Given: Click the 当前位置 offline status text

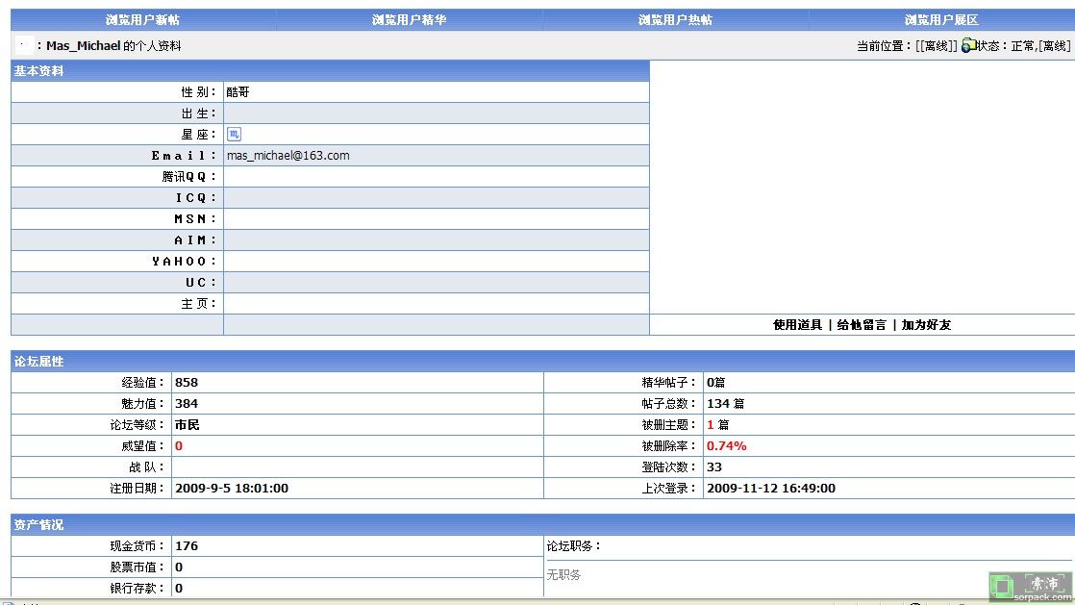Looking at the screenshot, I should 936,46.
